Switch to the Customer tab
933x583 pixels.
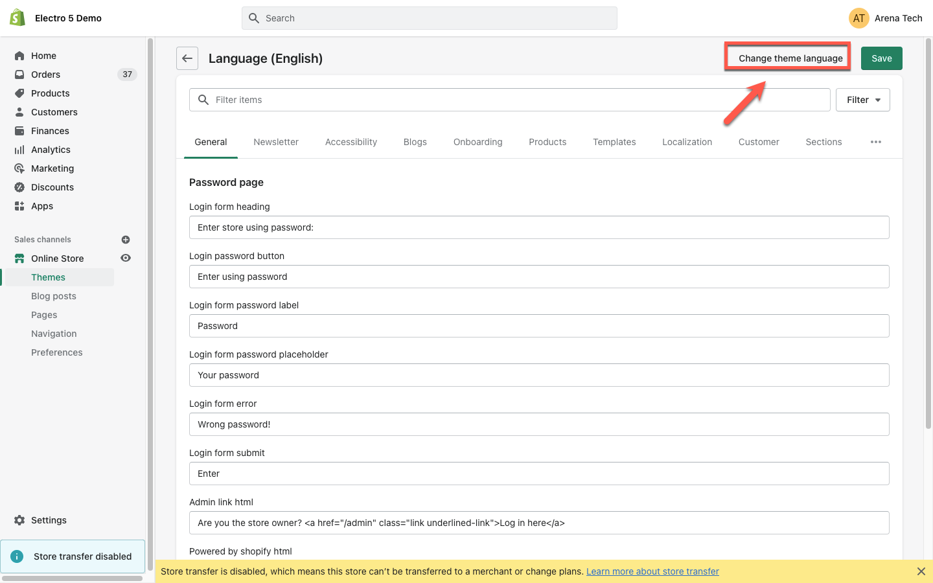759,142
